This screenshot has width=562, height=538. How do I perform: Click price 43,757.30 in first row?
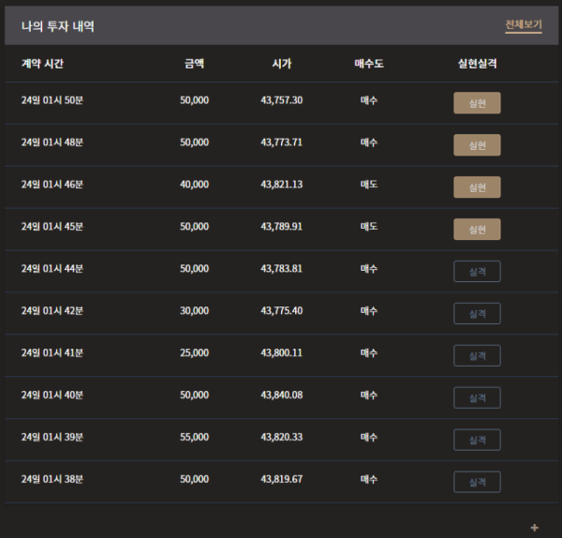tap(282, 100)
